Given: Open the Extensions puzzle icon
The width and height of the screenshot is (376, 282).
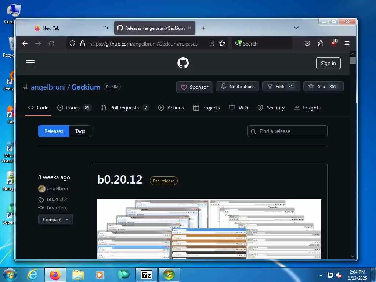Looking at the screenshot, I should [x=321, y=43].
